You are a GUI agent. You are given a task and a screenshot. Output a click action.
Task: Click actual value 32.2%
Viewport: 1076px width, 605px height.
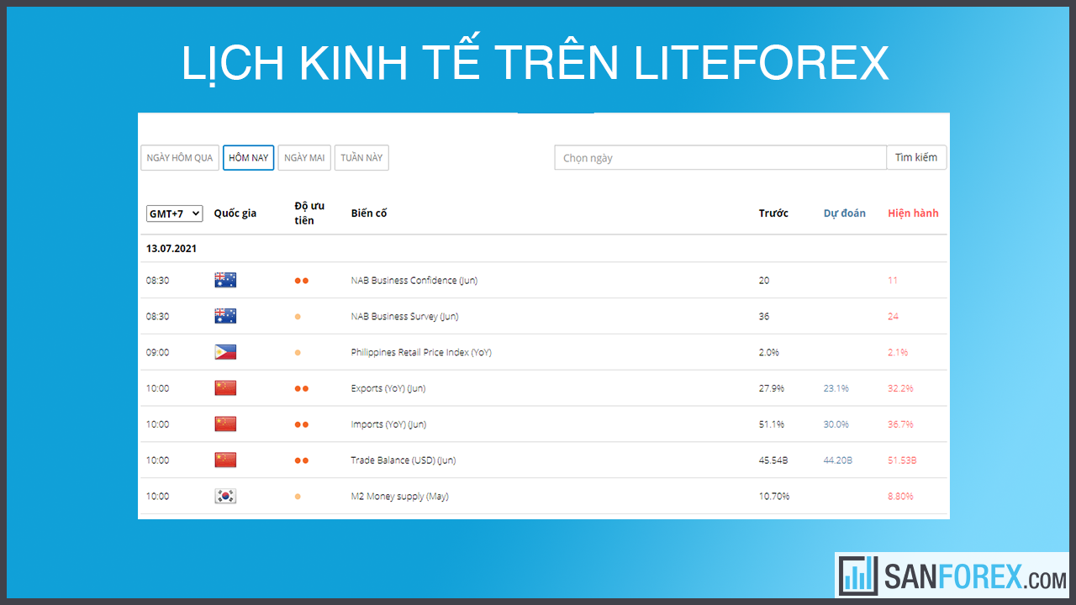pos(900,389)
